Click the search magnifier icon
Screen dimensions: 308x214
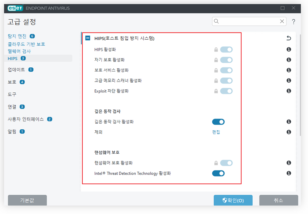pos(216,21)
